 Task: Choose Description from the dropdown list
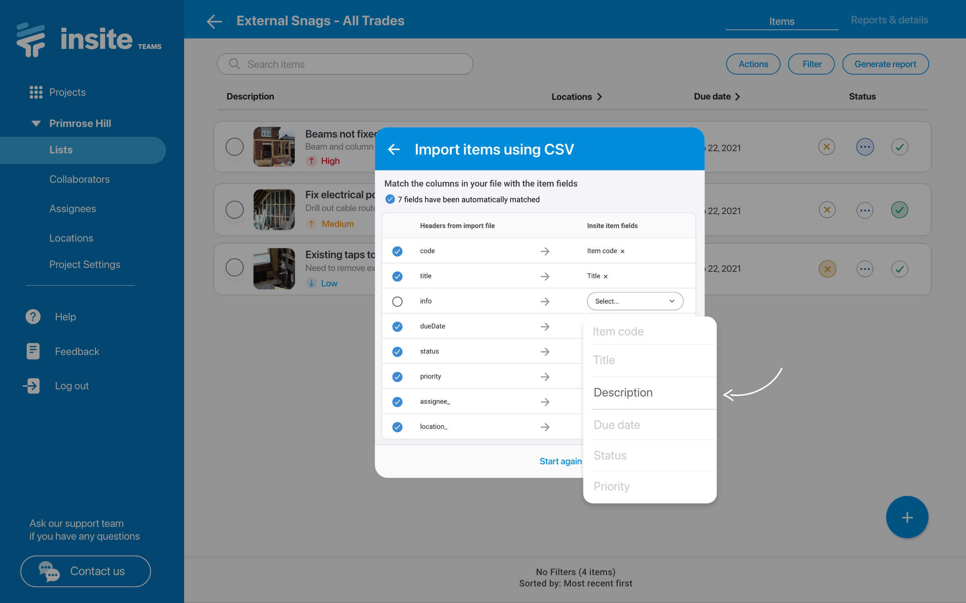[x=623, y=392]
